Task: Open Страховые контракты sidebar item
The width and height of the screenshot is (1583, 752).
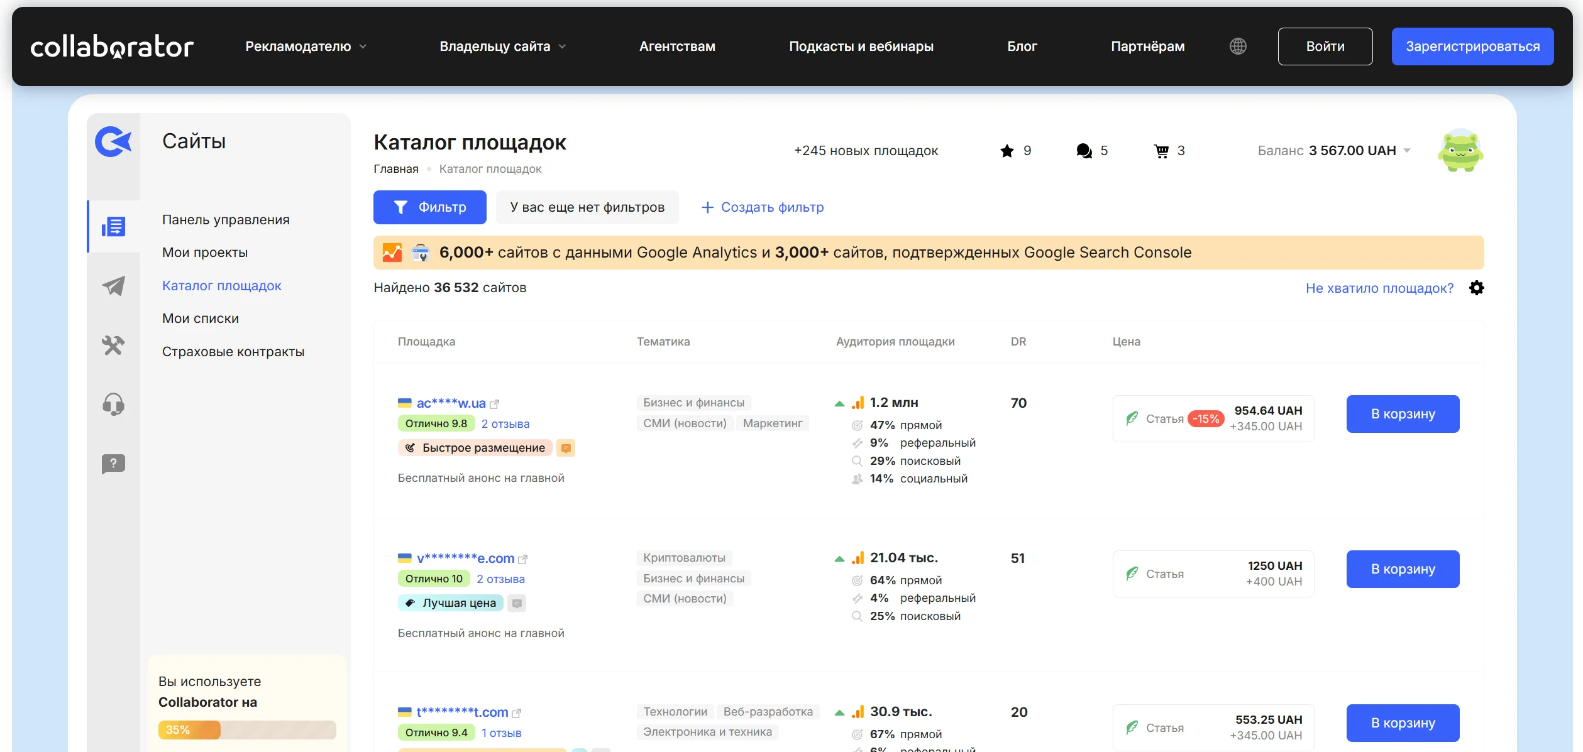Action: click(233, 352)
